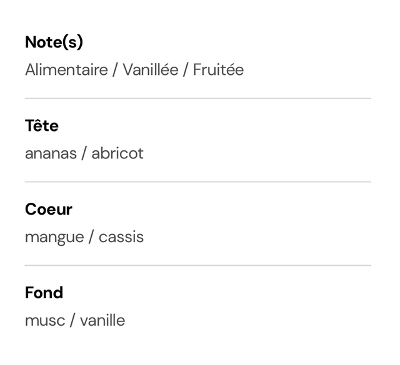The height and width of the screenshot is (365, 400).
Task: Click the Vanillée note text
Action: (151, 69)
